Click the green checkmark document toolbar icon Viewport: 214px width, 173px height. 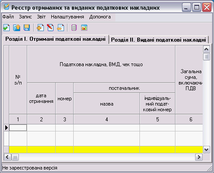7,28
